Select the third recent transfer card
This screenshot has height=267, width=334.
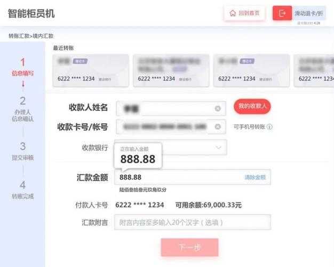(251, 70)
